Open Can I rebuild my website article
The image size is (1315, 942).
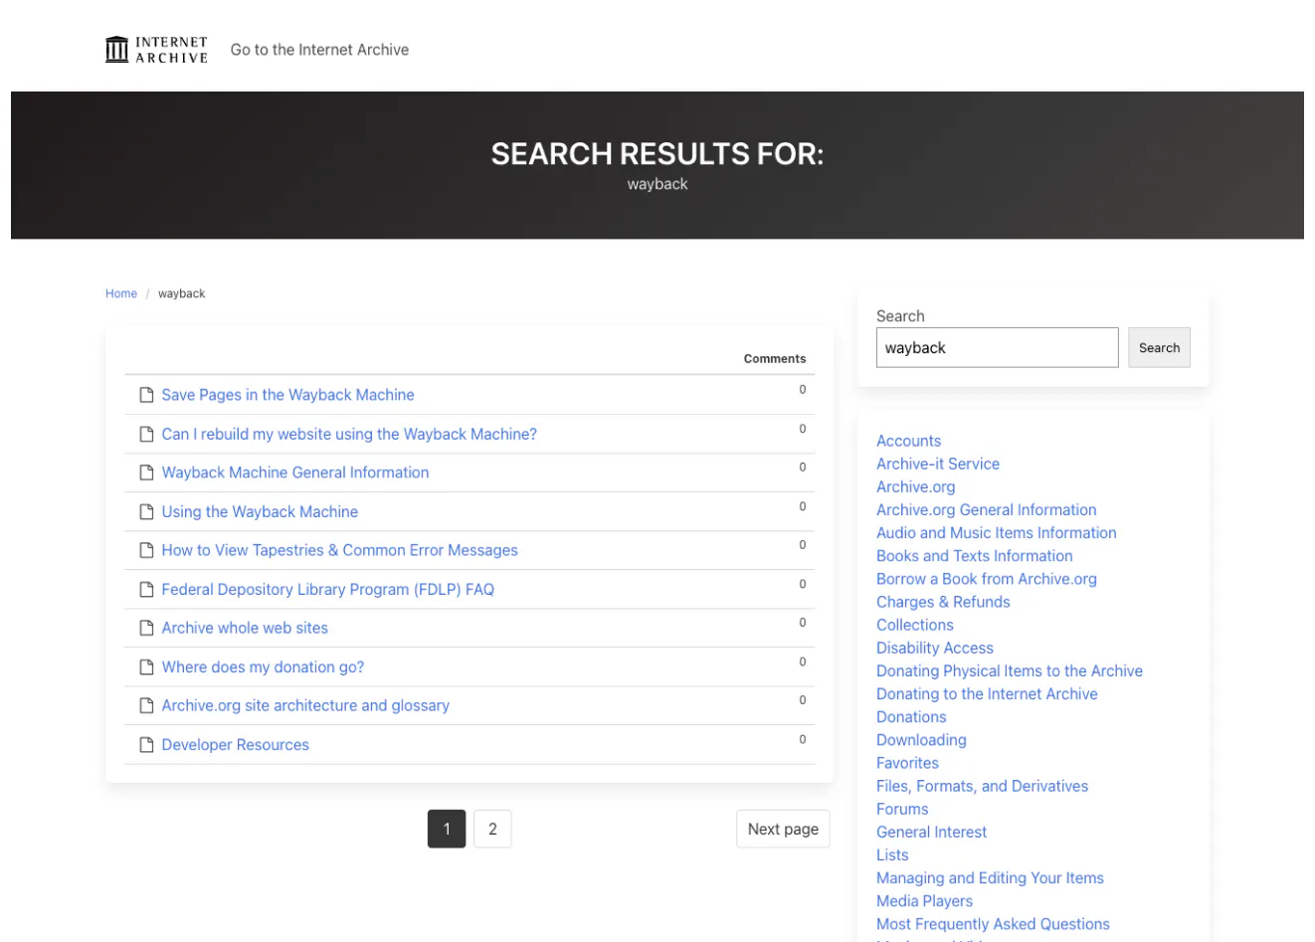tap(349, 434)
